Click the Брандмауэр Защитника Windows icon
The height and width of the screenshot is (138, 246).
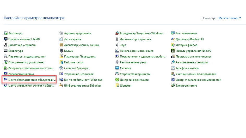[117, 33]
